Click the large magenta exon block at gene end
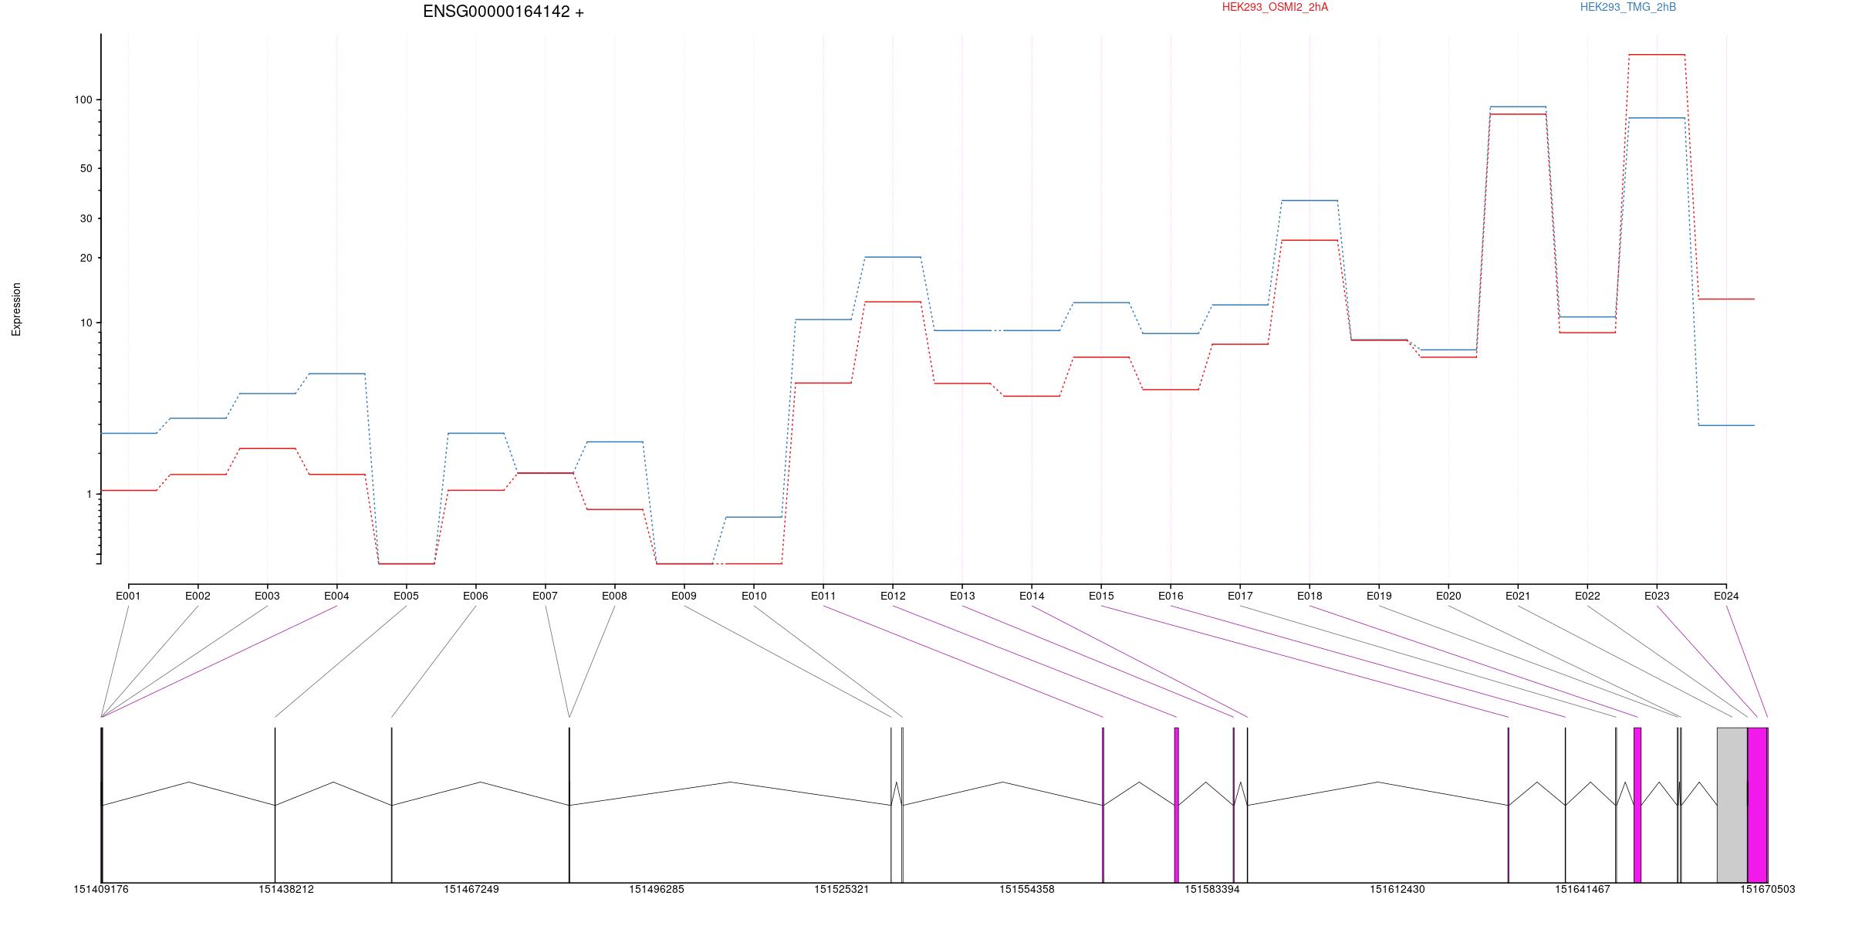1852x926 pixels. (1758, 805)
